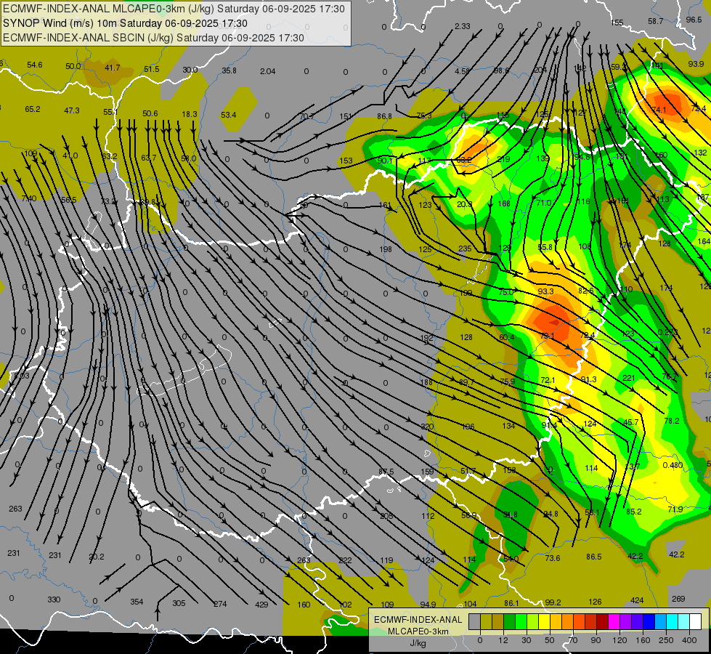Viewport: 711px width, 654px height.
Task: Select the map value '269'
Action: 678,599
